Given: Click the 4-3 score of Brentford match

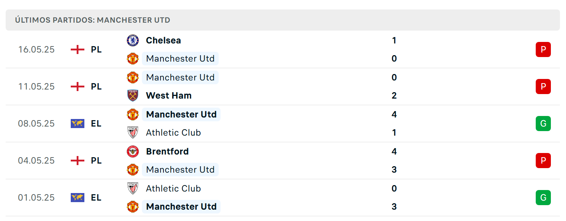Looking at the screenshot, I should [x=394, y=161].
